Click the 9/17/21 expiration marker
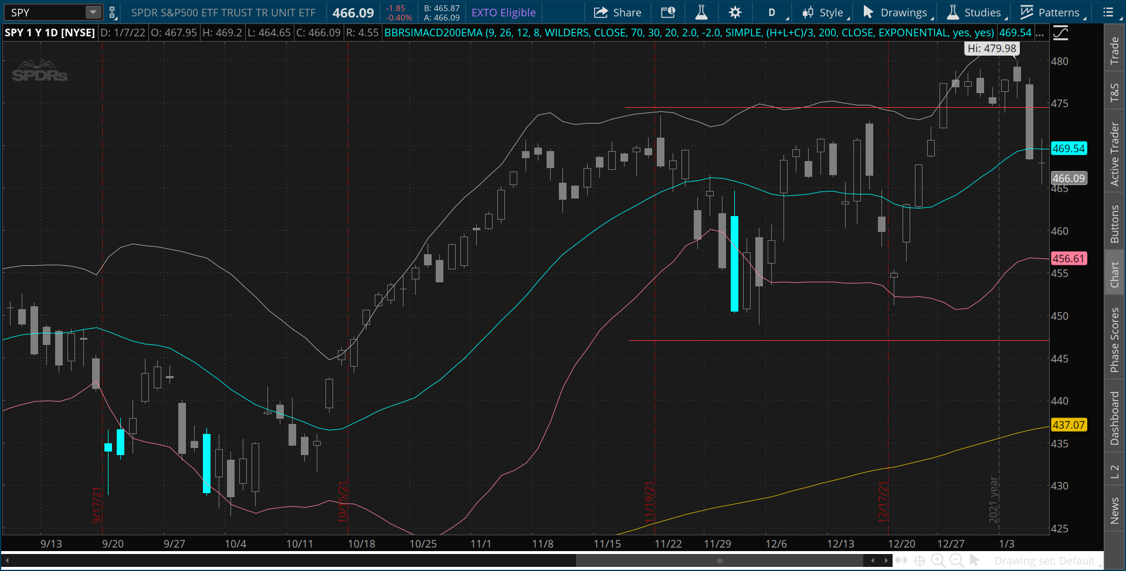The width and height of the screenshot is (1126, 571). tap(97, 504)
